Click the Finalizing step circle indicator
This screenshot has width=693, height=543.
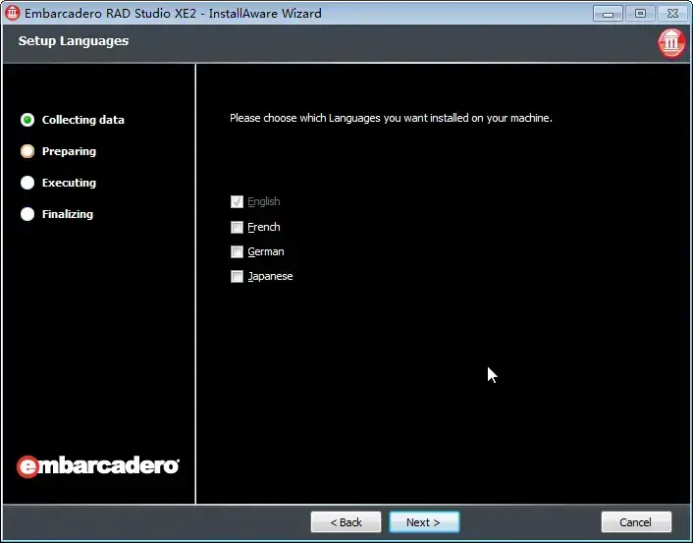pyautogui.click(x=27, y=214)
